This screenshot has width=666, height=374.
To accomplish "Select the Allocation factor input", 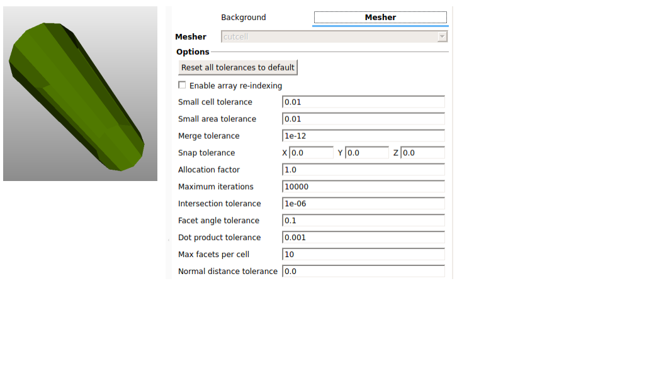I will 363,170.
